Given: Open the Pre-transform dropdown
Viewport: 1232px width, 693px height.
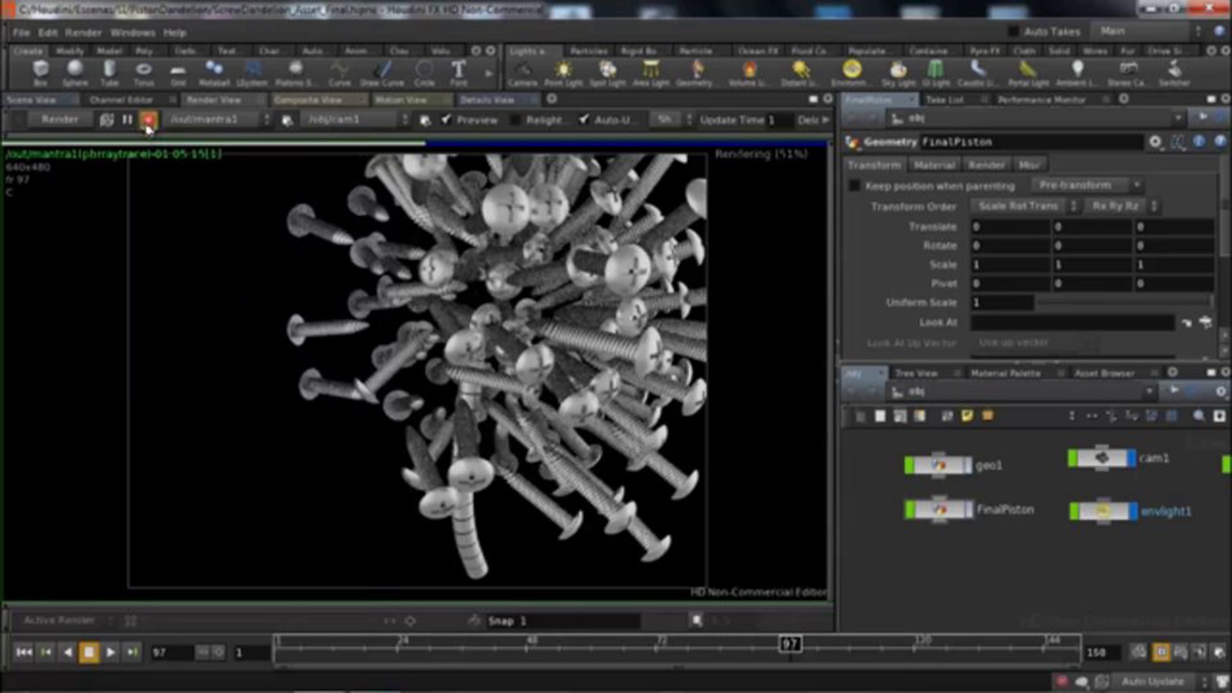Looking at the screenshot, I should point(1087,185).
